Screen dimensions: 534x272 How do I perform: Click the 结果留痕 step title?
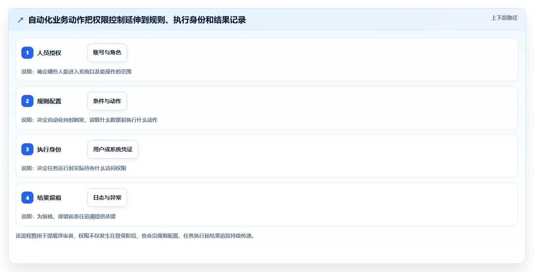(49, 198)
